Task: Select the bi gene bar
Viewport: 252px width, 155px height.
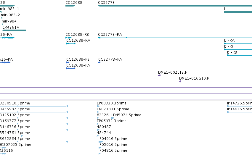Action: (x=238, y=12)
